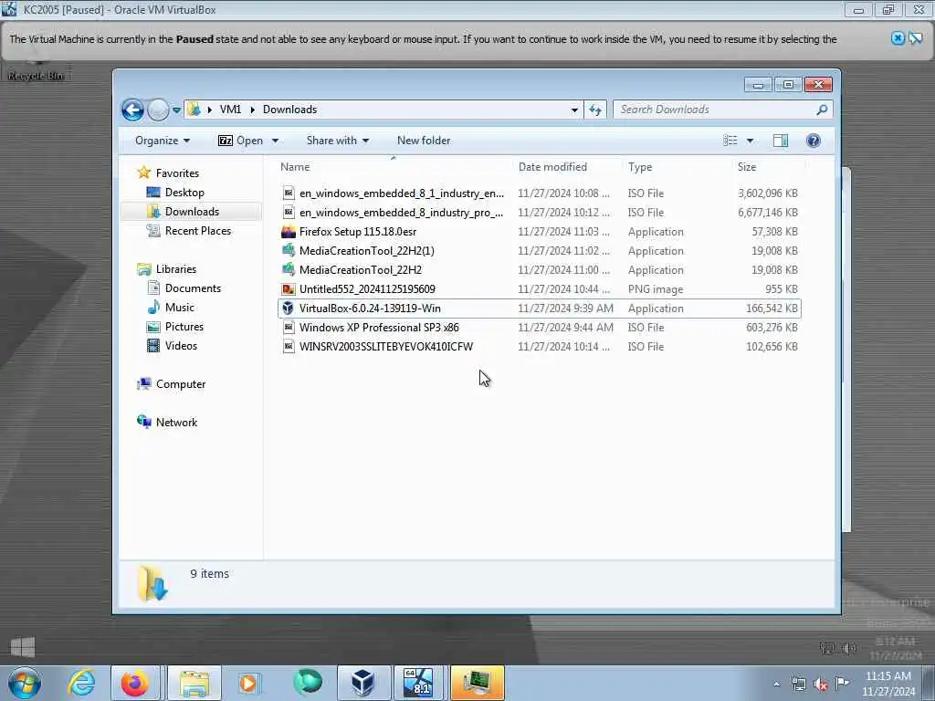The image size is (935, 701).
Task: Select en_windows_embedded_8_industry_pro ISO file
Action: click(539, 212)
